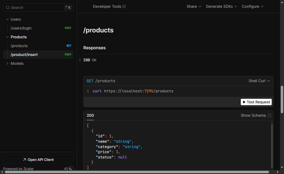This screenshot has height=174, width=284.
Task: Click the Open API Client button
Action: click(x=38, y=160)
